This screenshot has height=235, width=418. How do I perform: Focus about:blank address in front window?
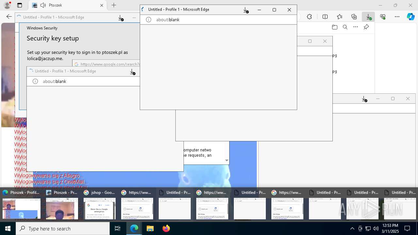pyautogui.click(x=168, y=20)
